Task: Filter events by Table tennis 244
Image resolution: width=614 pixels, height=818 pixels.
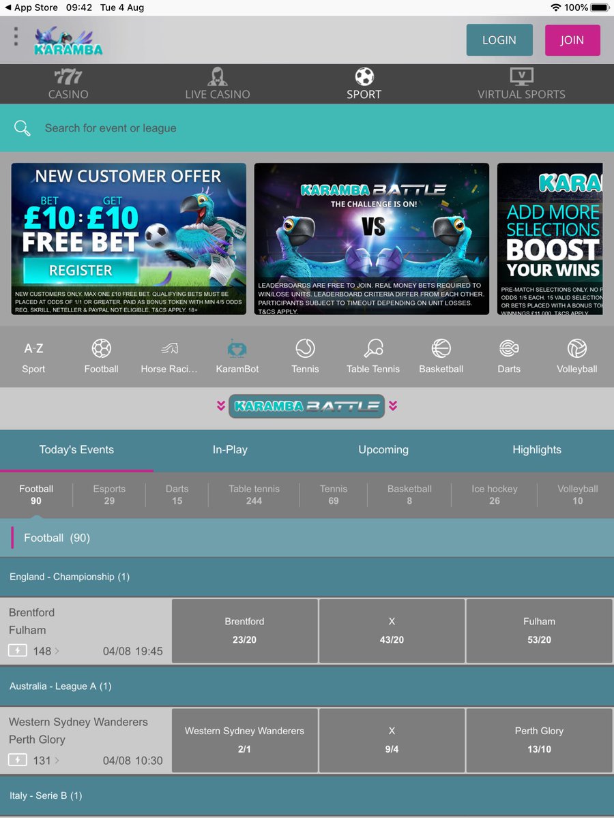Action: 254,495
